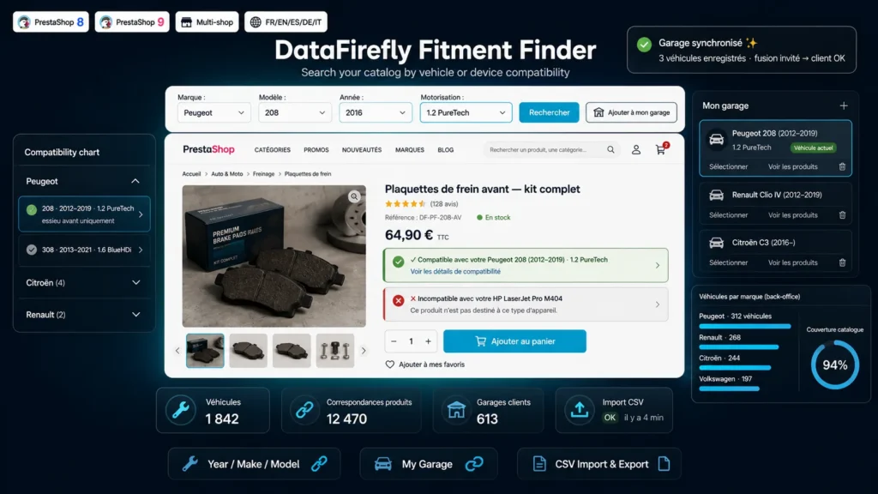Viewport: 878px width, 494px height.
Task: Increase quantity with the plus button
Action: tap(428, 341)
